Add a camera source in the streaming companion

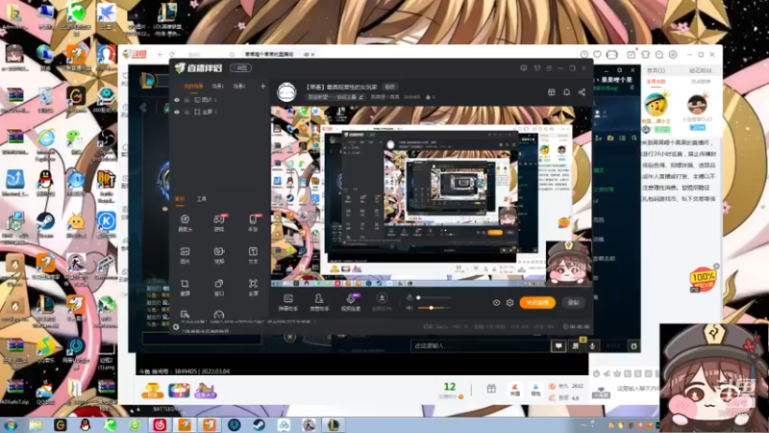185,222
